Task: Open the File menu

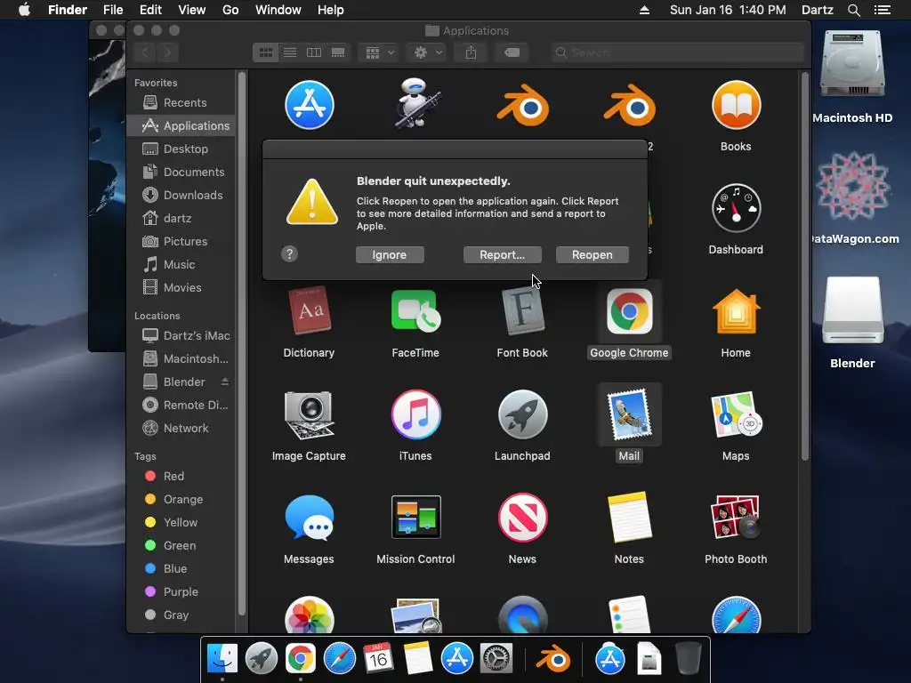Action: coord(113,10)
